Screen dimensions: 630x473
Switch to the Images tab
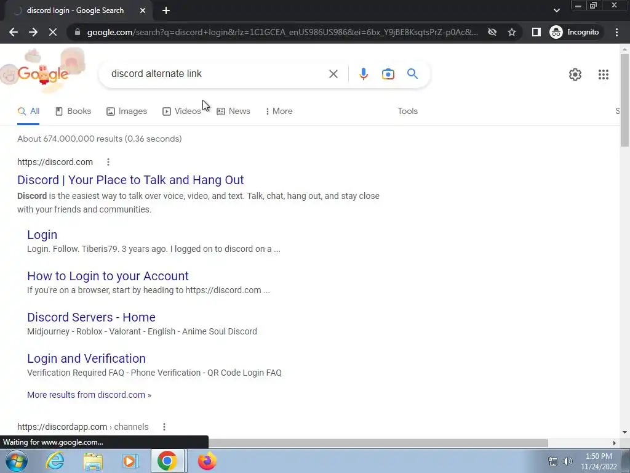tap(127, 111)
